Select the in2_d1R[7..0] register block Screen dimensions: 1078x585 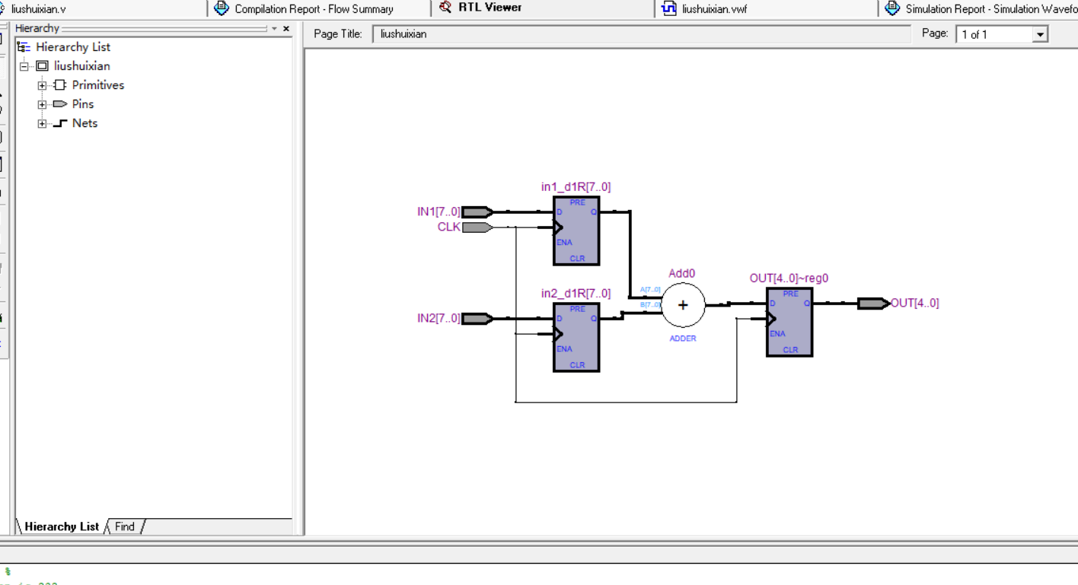click(x=576, y=337)
